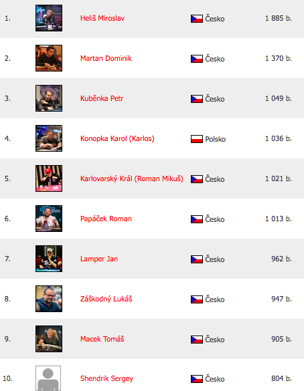Click Papáček Roman's photo thumbnail

click(x=49, y=219)
